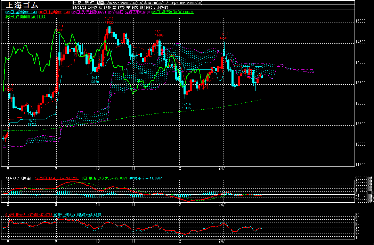Click month 11 on RSI panel axis
Image resolution: width=374 pixels, height=245 pixels.
[x=133, y=241]
